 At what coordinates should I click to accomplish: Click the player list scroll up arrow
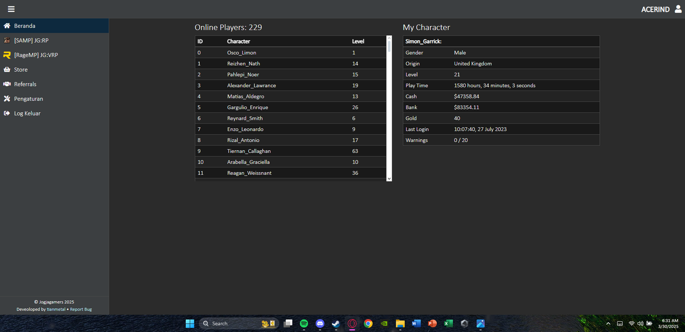[x=389, y=38]
